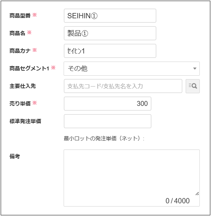The image size is (211, 216).
Task: Click the 売り単価 field showing 300
Action: [107, 104]
